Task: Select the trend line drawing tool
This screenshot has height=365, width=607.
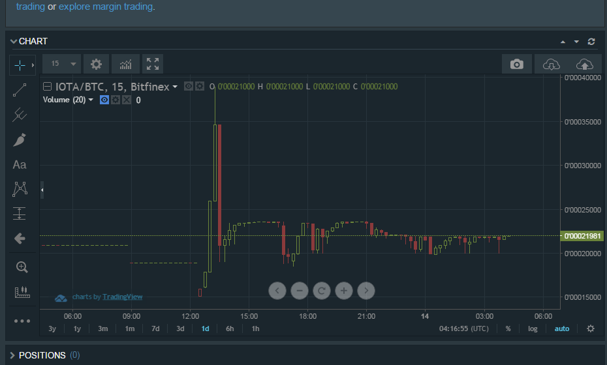Action: tap(20, 90)
